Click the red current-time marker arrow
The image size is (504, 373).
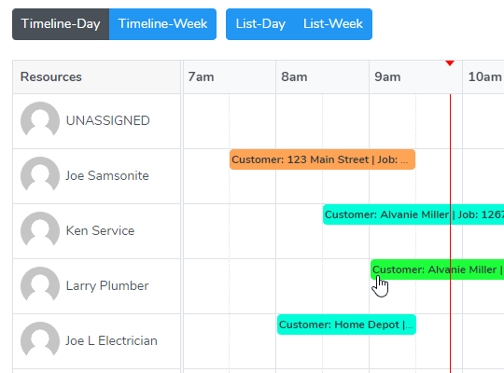click(x=450, y=63)
